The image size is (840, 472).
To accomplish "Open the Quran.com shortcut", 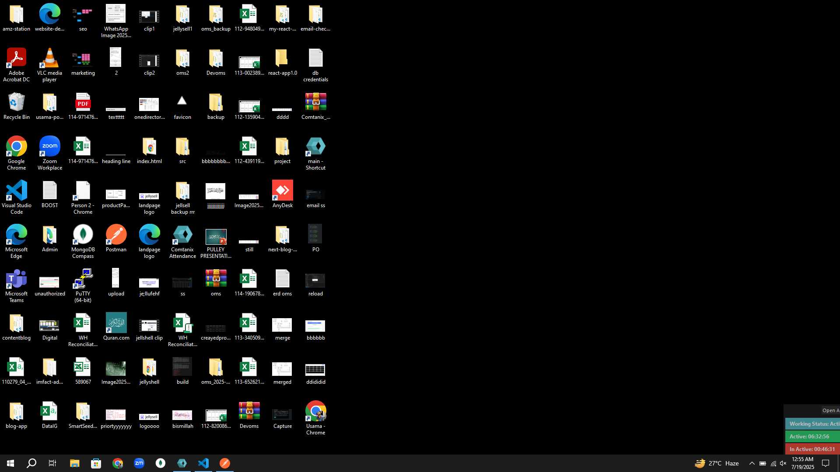I will (116, 326).
